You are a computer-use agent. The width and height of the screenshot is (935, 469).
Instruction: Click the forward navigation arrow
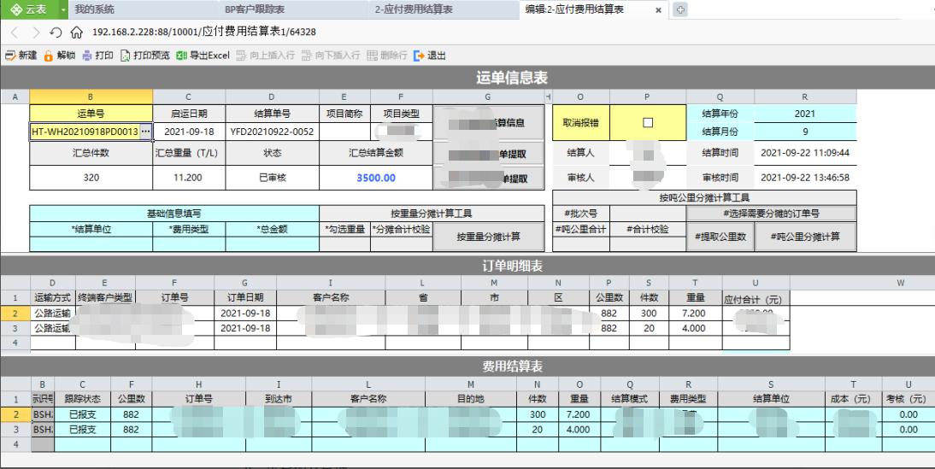tap(36, 32)
